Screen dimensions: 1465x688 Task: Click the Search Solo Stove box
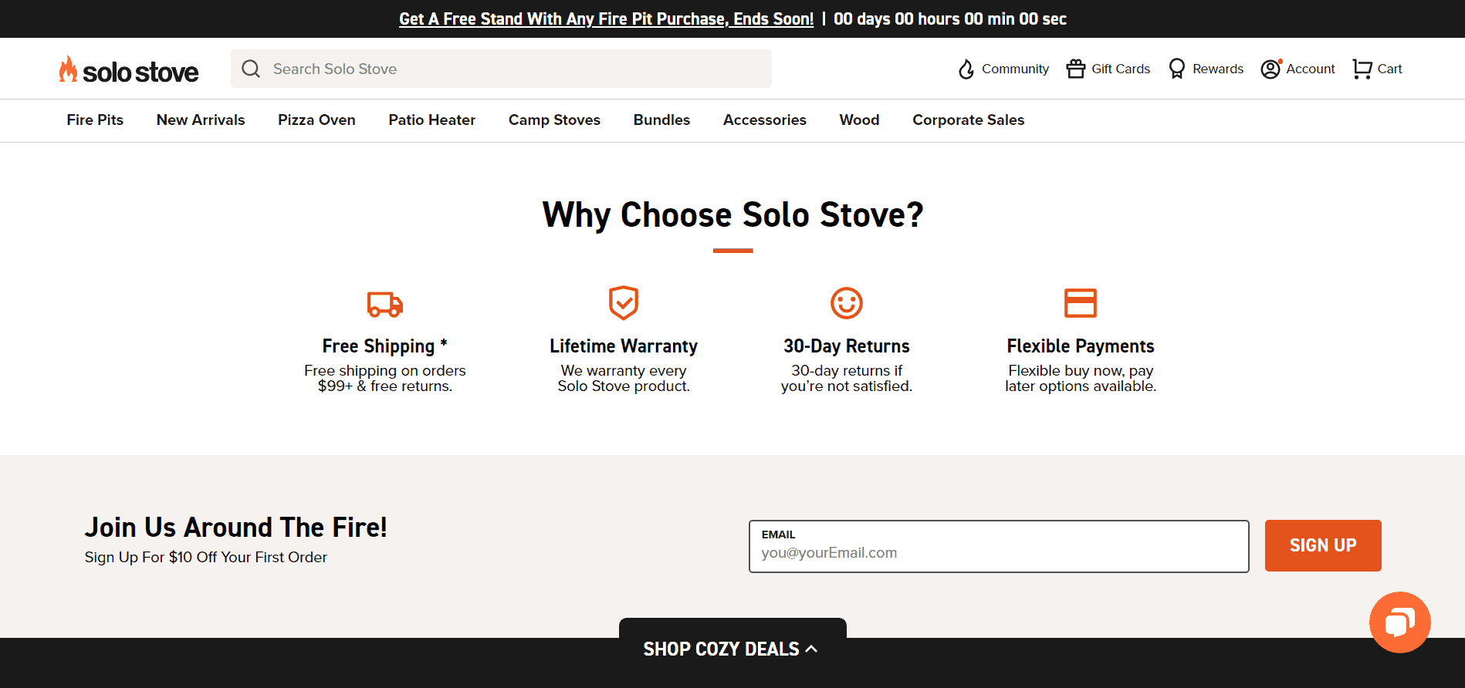coord(501,69)
